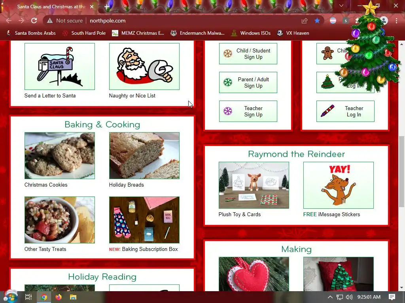
Task: Click the green snowflake icon by Parent Sign Up
Action: (x=228, y=82)
